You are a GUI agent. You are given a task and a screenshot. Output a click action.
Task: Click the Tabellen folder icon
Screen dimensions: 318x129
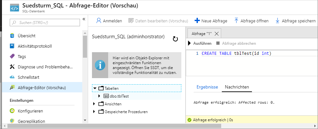coord(101,88)
